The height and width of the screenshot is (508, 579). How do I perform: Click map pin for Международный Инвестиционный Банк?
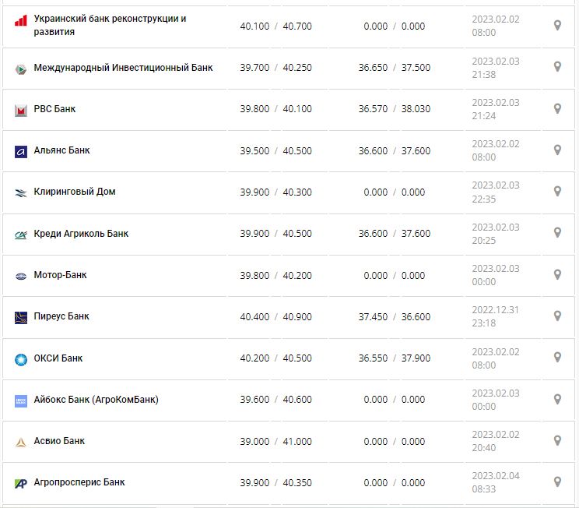[557, 67]
